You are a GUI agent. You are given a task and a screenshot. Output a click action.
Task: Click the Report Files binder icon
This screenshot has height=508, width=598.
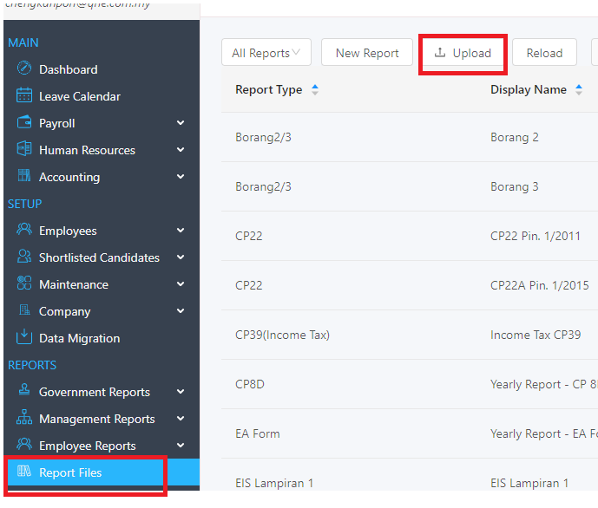click(x=24, y=472)
